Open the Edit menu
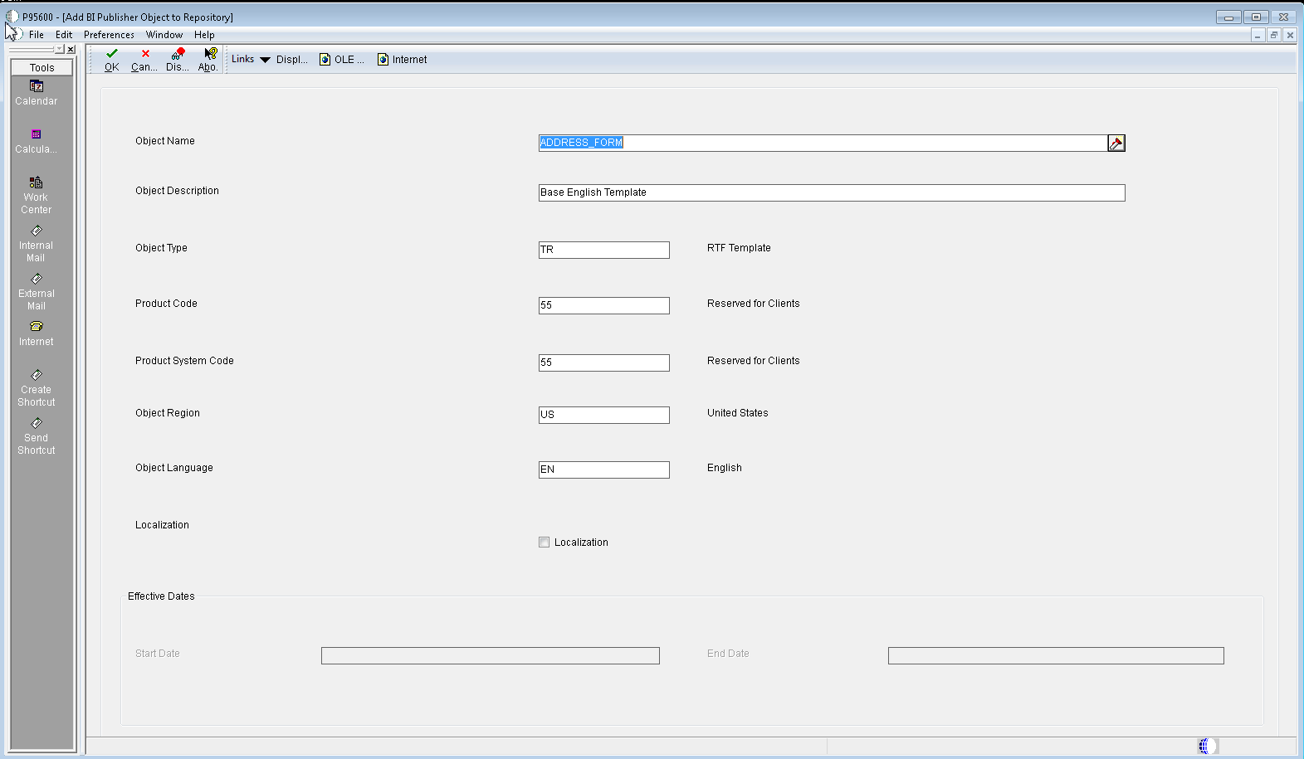 64,35
